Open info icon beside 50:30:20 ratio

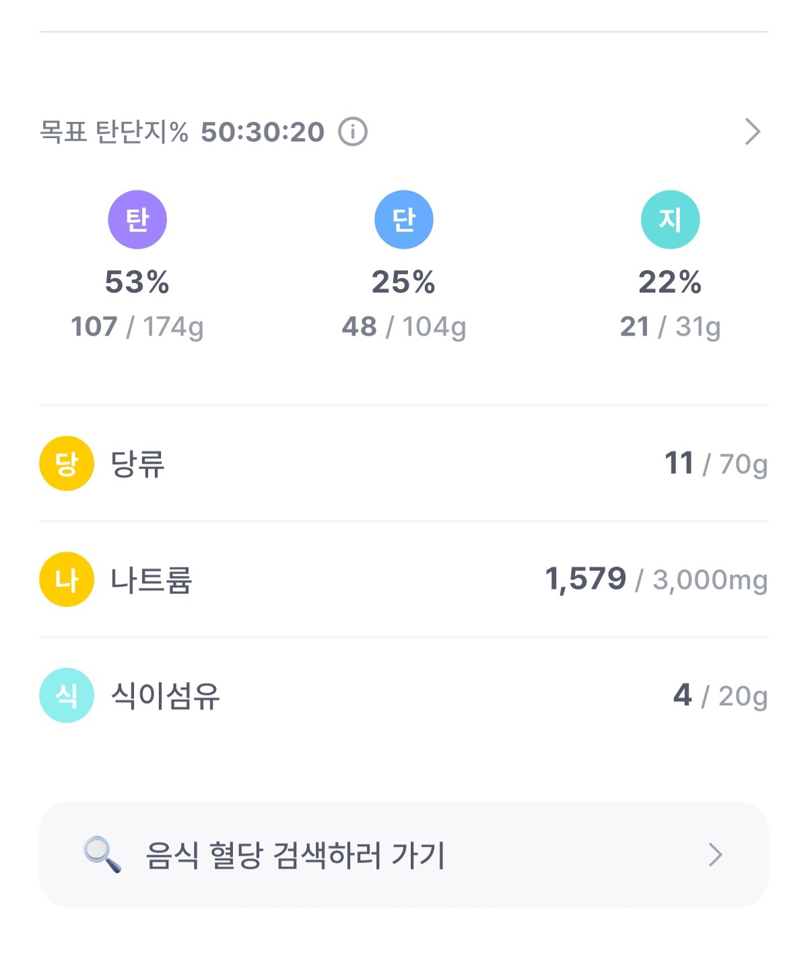353,131
